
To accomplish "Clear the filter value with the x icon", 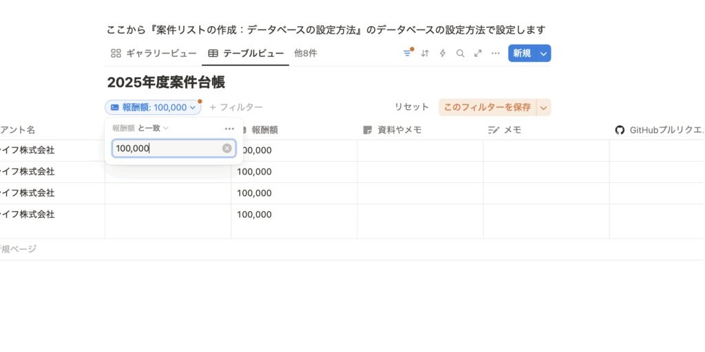I will [227, 148].
